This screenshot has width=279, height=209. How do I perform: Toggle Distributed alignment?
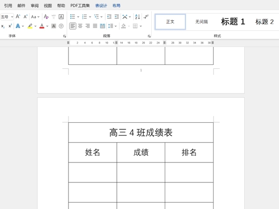coord(103,26)
